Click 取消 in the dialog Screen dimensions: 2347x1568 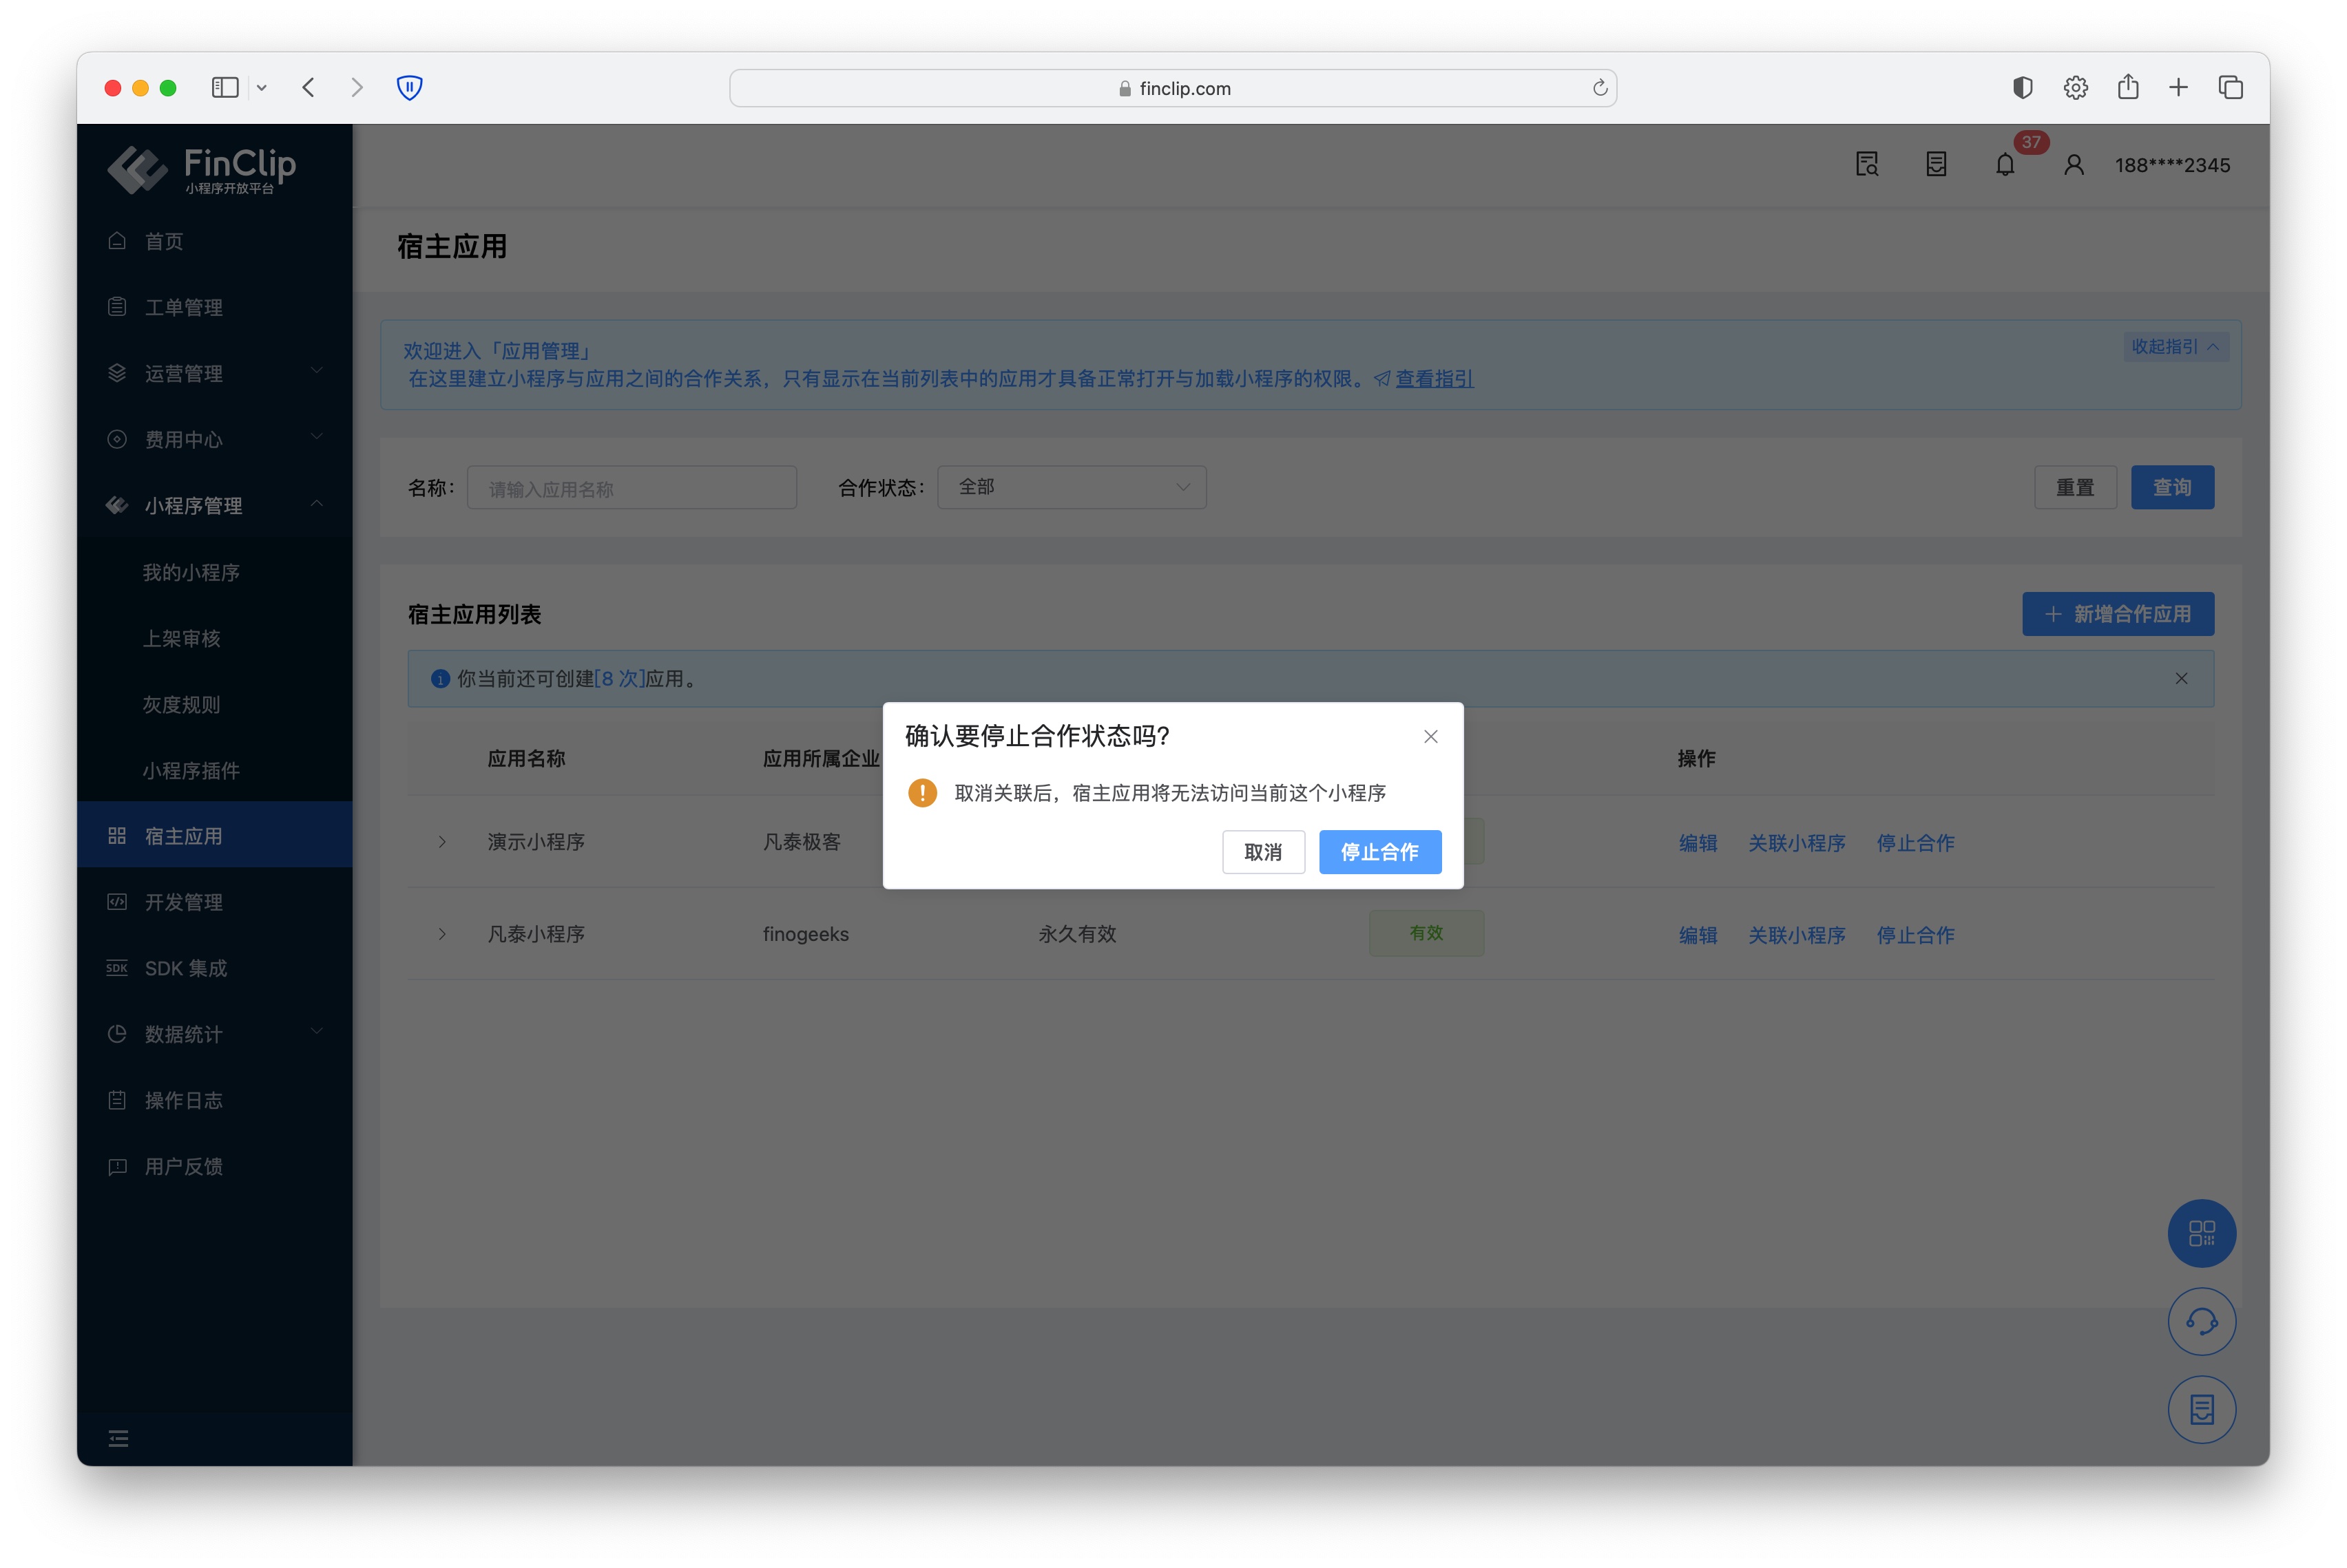(x=1262, y=852)
